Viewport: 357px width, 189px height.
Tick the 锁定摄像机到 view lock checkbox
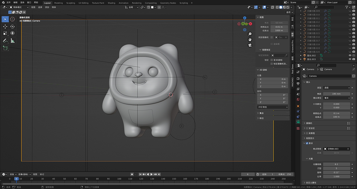pyautogui.click(x=272, y=64)
